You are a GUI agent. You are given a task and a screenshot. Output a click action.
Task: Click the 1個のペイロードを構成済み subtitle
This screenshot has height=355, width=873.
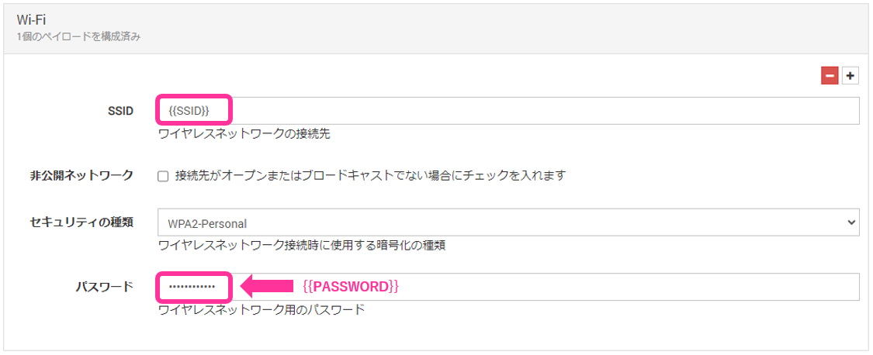[x=78, y=36]
